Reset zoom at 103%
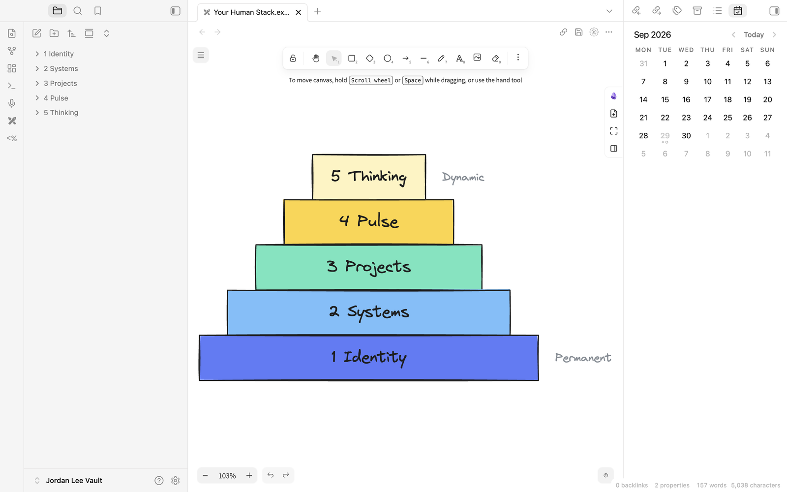Viewport: 787px width, 492px height. [227, 476]
